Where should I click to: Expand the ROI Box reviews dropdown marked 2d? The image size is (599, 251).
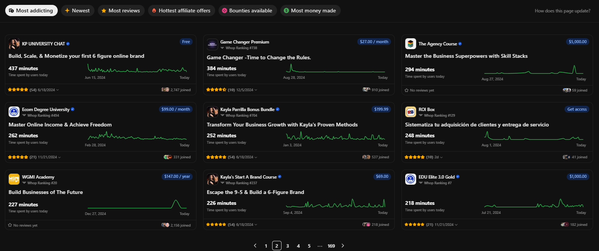tap(441, 157)
